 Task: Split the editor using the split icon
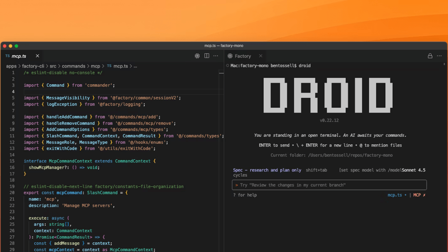tap(207, 56)
